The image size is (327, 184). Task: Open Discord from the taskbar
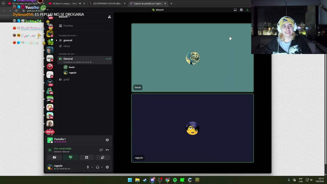(x=153, y=180)
